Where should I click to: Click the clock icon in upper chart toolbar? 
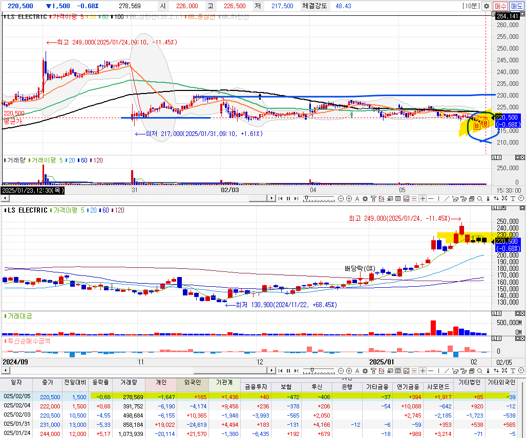pos(521,199)
